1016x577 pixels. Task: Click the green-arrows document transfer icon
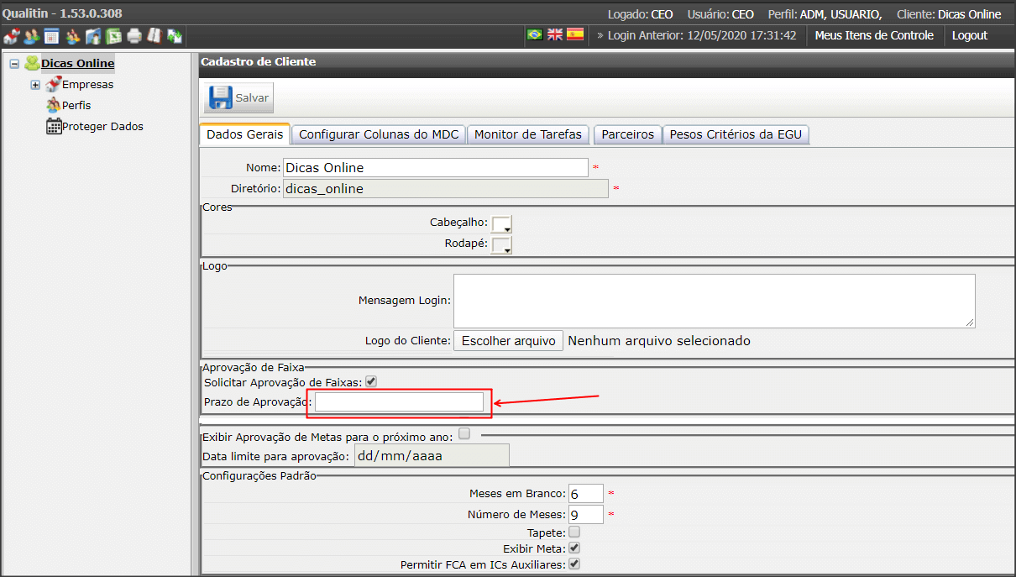click(x=175, y=36)
